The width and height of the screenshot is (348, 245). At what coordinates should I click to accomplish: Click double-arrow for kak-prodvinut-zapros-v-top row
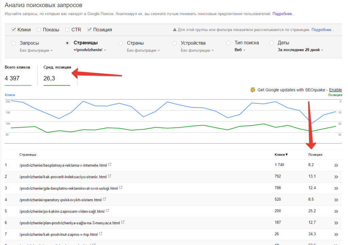point(336,234)
